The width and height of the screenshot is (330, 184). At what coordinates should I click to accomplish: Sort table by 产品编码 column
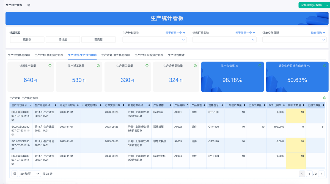187,105
